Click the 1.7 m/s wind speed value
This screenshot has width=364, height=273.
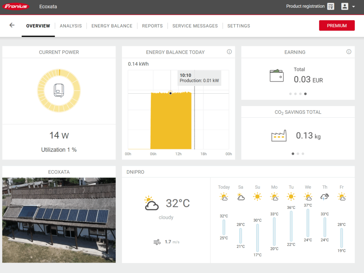[x=172, y=242]
